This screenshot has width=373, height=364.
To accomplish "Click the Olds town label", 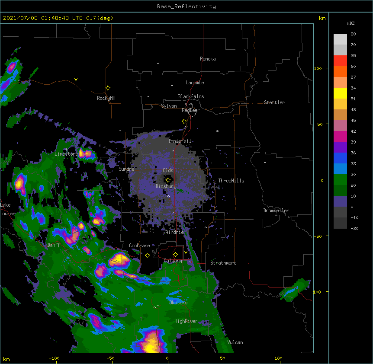I will (168, 170).
